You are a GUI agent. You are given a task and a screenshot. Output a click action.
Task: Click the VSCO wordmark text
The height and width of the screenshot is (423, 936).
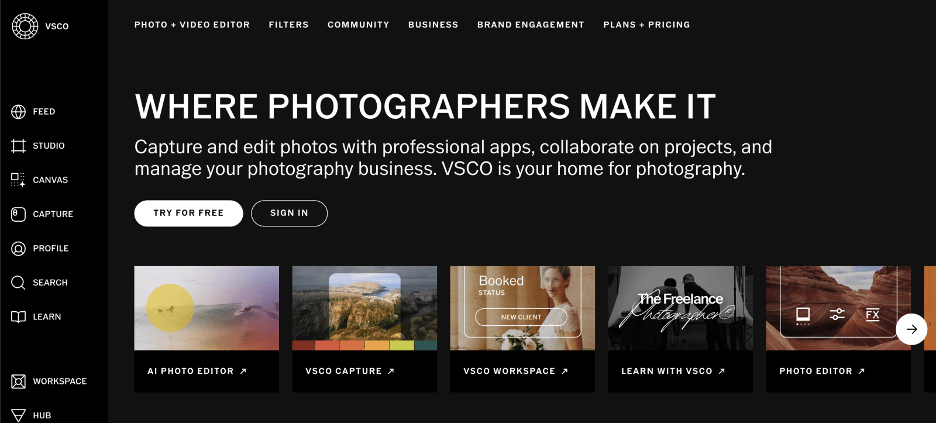tap(57, 26)
